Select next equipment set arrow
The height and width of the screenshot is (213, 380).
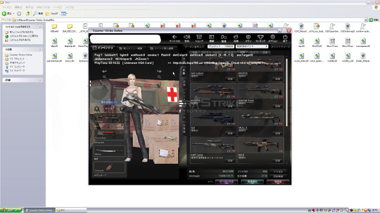[122, 109]
